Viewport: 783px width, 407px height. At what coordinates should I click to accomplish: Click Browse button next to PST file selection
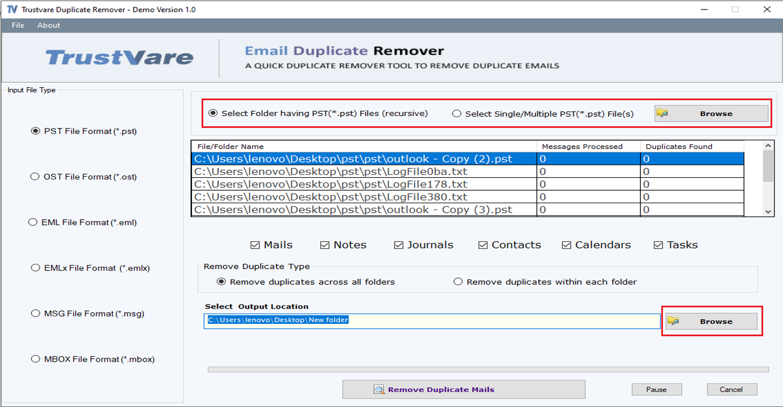tap(711, 114)
